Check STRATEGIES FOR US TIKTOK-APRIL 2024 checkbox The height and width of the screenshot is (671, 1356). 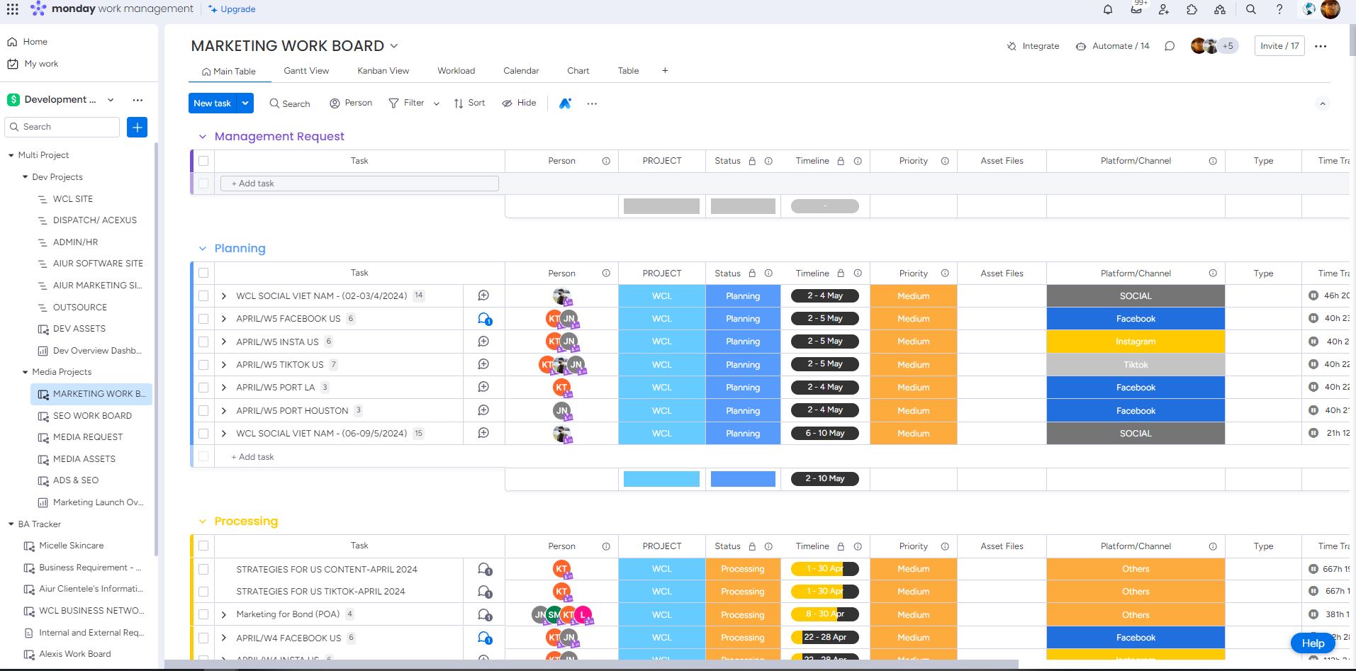(203, 592)
